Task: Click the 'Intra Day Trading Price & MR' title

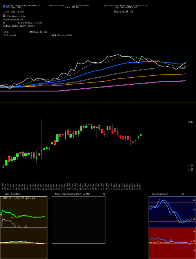Action: (72, 194)
